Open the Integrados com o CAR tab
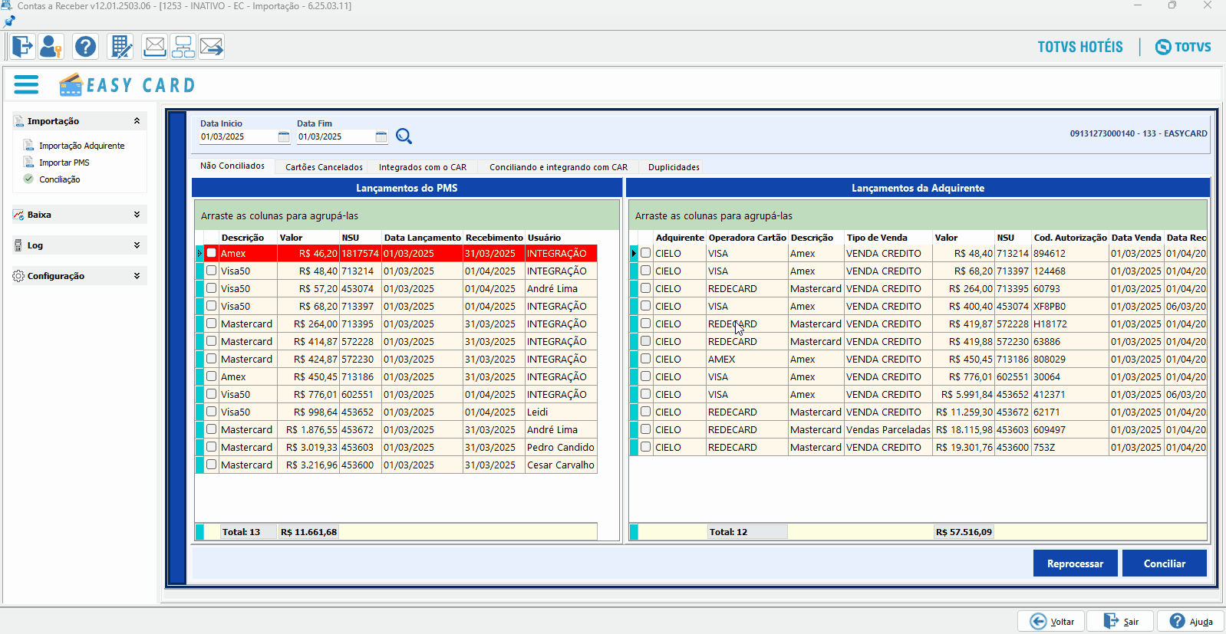Image resolution: width=1226 pixels, height=634 pixels. click(423, 167)
